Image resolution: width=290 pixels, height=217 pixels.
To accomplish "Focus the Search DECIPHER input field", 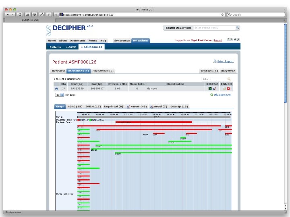I will tap(215, 28).
